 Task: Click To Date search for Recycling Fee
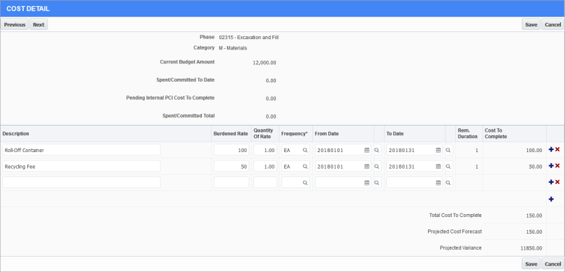click(x=448, y=167)
